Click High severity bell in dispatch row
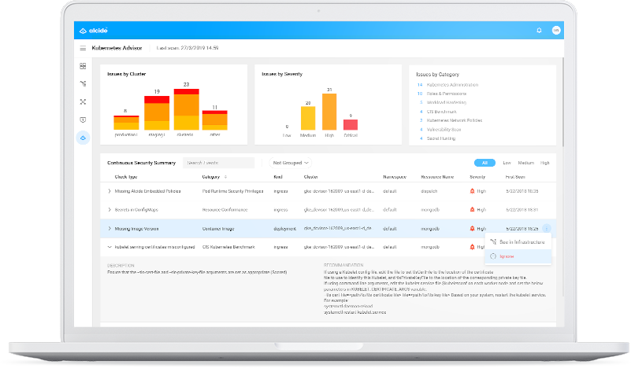 pos(472,191)
